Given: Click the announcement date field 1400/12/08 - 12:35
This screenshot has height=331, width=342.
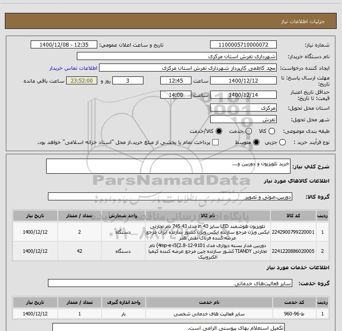Looking at the screenshot, I should click(x=64, y=44).
